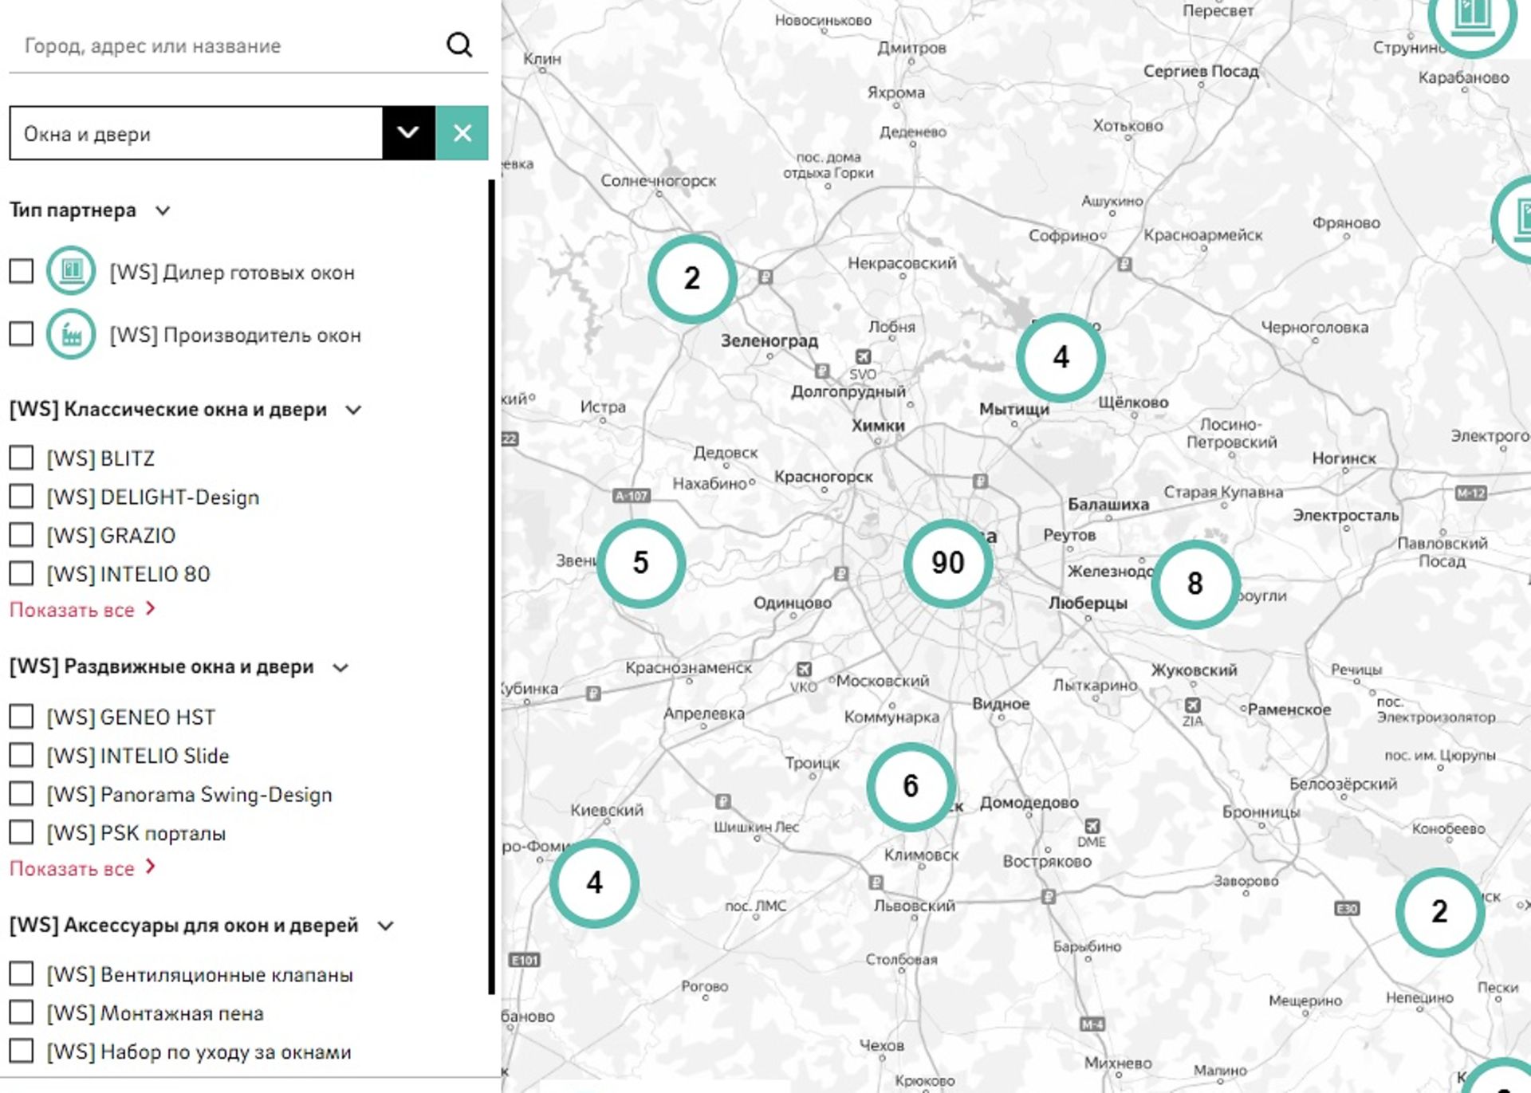Tick the [WS] GENEO HST checkbox
1531x1093 pixels.
[x=22, y=716]
